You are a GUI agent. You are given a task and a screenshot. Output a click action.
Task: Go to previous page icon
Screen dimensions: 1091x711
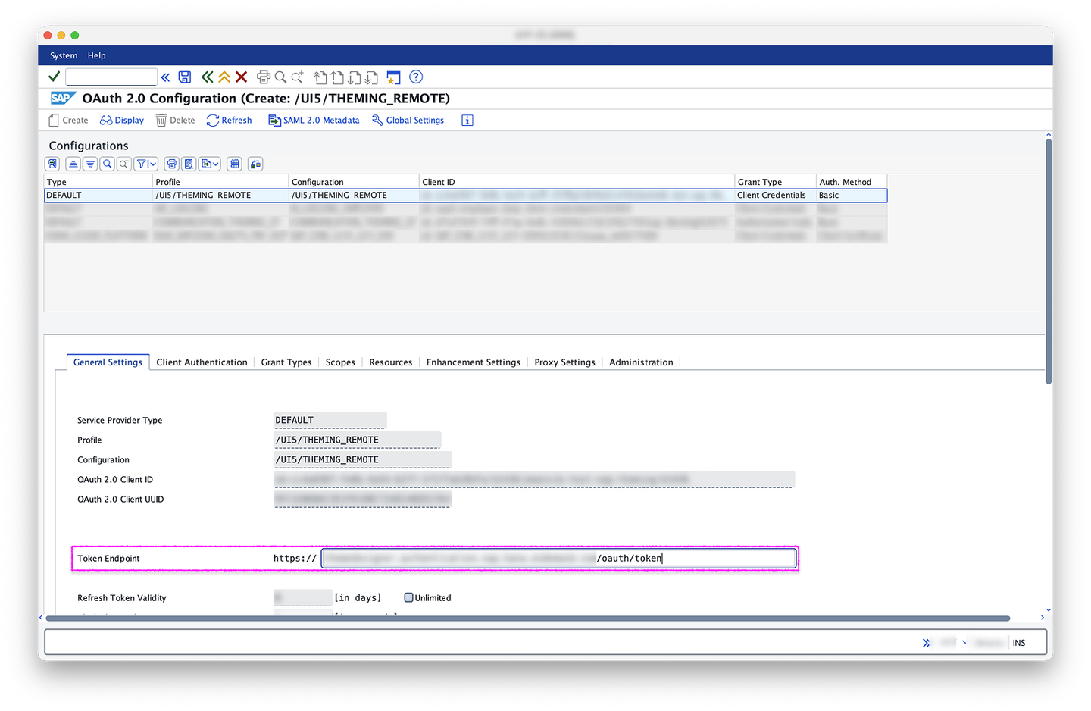337,77
